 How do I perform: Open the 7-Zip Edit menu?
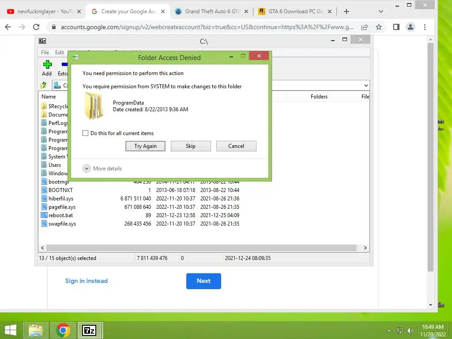(60, 53)
